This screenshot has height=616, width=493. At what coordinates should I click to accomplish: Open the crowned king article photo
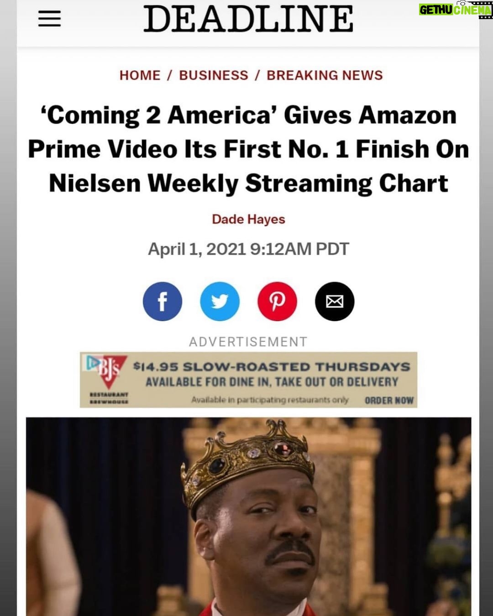pyautogui.click(x=248, y=517)
